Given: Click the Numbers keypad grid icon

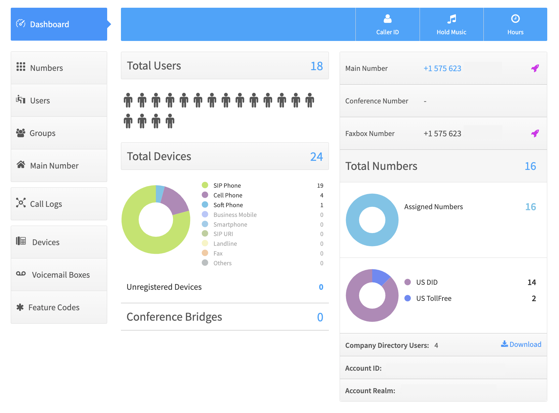Looking at the screenshot, I should tap(21, 67).
